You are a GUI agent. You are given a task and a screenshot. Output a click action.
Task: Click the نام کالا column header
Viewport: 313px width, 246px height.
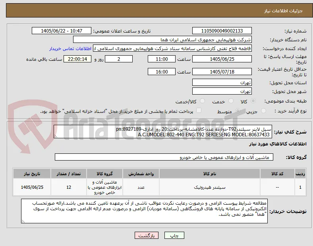pos(210,174)
